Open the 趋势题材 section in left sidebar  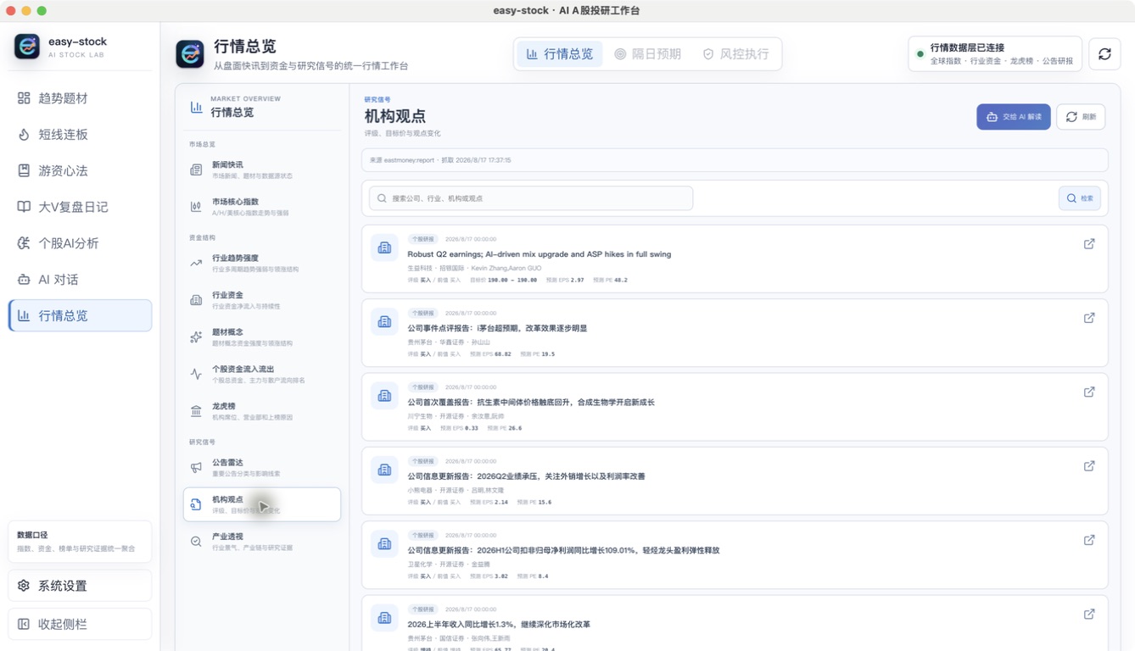(x=80, y=98)
